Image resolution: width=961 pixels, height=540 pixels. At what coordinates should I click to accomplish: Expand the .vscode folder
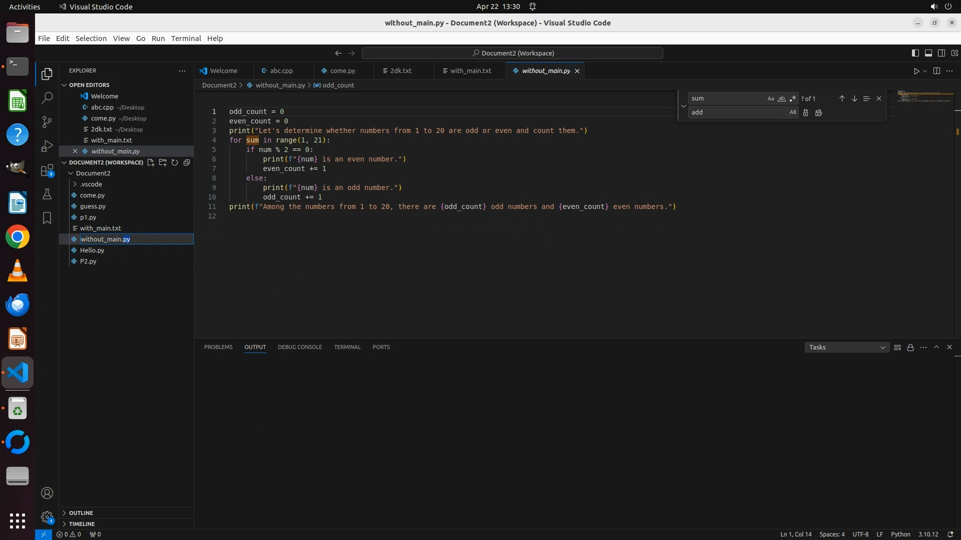point(91,184)
